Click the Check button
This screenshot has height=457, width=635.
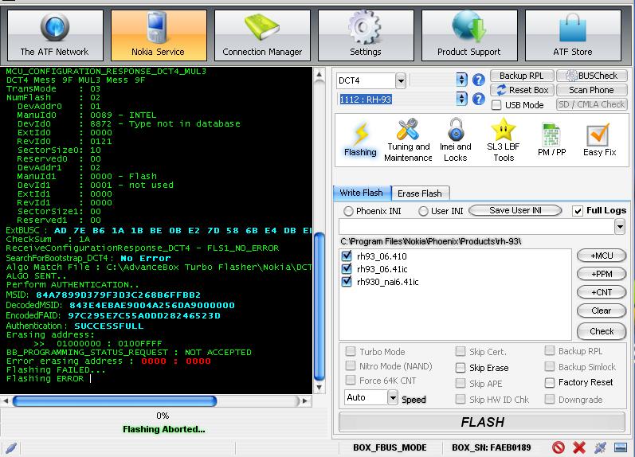pyautogui.click(x=602, y=331)
